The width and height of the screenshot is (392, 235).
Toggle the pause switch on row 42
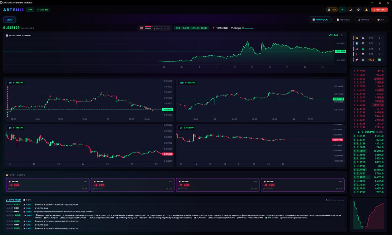coord(379,43)
